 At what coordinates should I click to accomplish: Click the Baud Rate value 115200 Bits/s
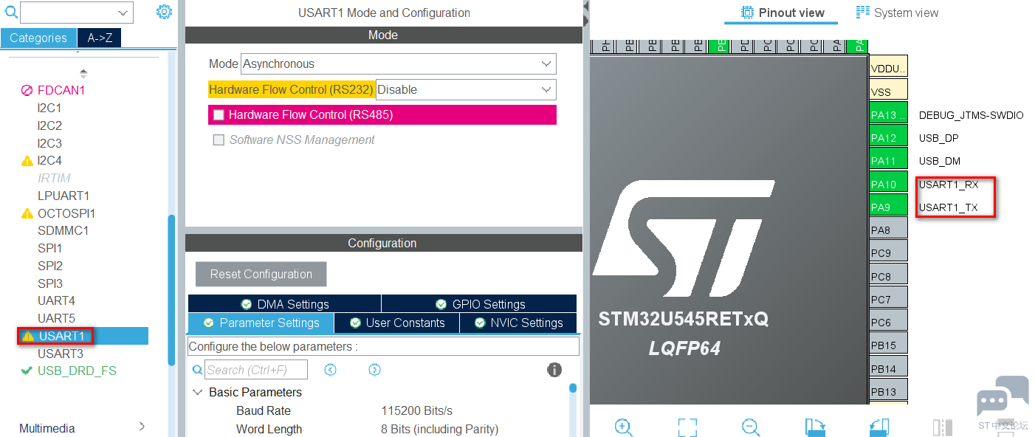[x=416, y=411]
